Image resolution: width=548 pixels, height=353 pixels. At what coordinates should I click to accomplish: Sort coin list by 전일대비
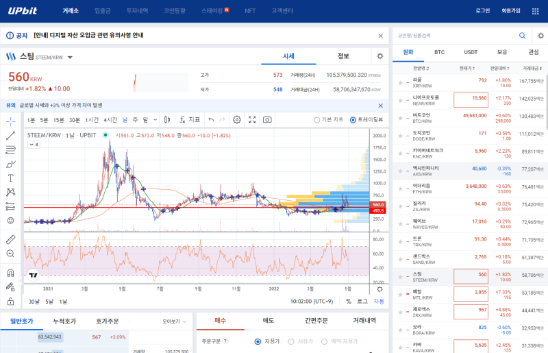pos(500,69)
